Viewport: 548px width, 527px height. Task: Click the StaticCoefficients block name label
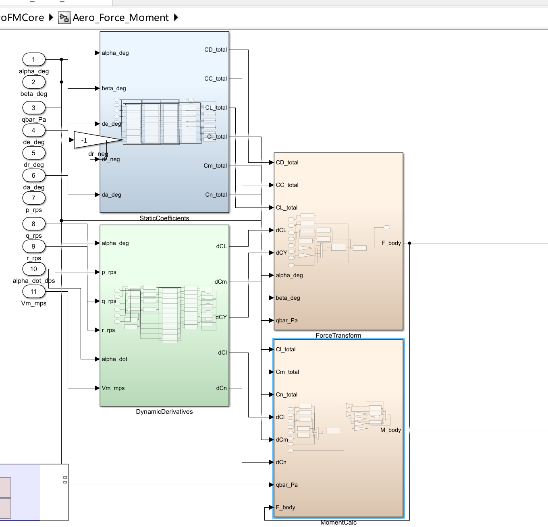tap(164, 218)
